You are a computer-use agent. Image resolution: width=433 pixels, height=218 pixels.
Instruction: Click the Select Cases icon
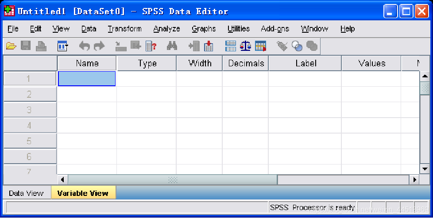[x=260, y=46]
